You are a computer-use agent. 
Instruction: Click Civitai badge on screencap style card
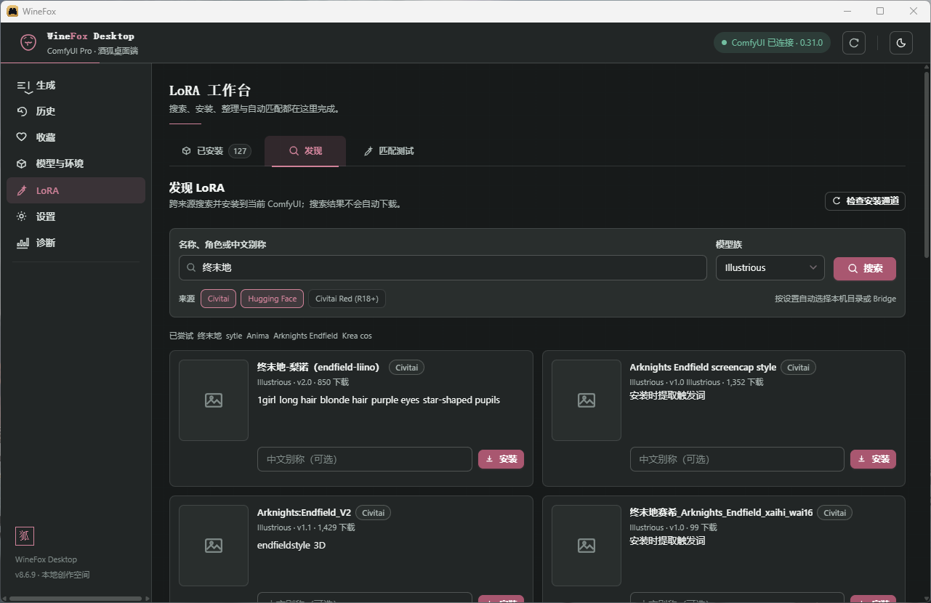(798, 368)
